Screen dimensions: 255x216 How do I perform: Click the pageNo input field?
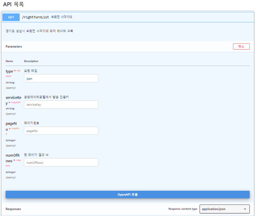(x=61, y=131)
